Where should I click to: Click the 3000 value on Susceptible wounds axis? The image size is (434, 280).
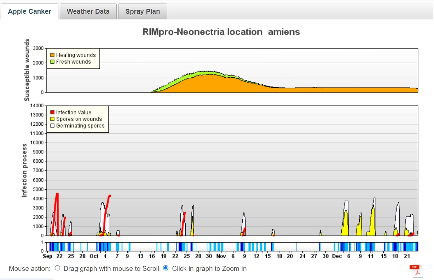tap(38, 48)
